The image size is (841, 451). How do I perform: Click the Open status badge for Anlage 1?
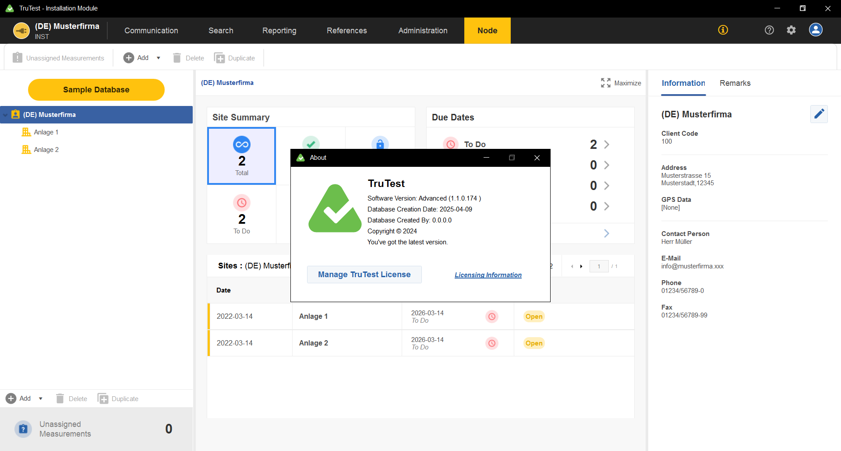534,317
